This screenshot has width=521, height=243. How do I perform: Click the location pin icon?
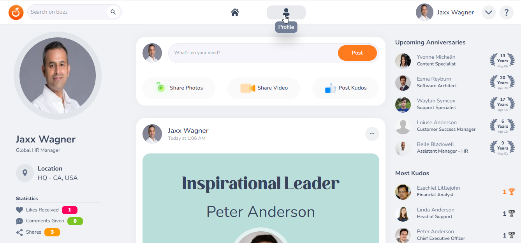(x=25, y=173)
